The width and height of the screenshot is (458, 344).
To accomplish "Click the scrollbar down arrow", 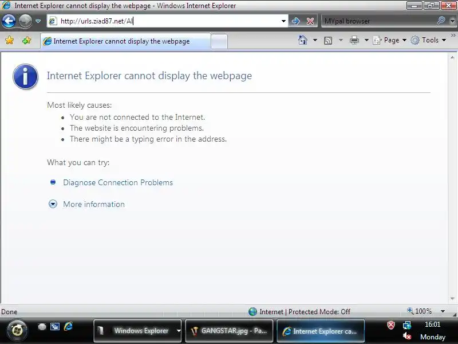I will [452, 299].
